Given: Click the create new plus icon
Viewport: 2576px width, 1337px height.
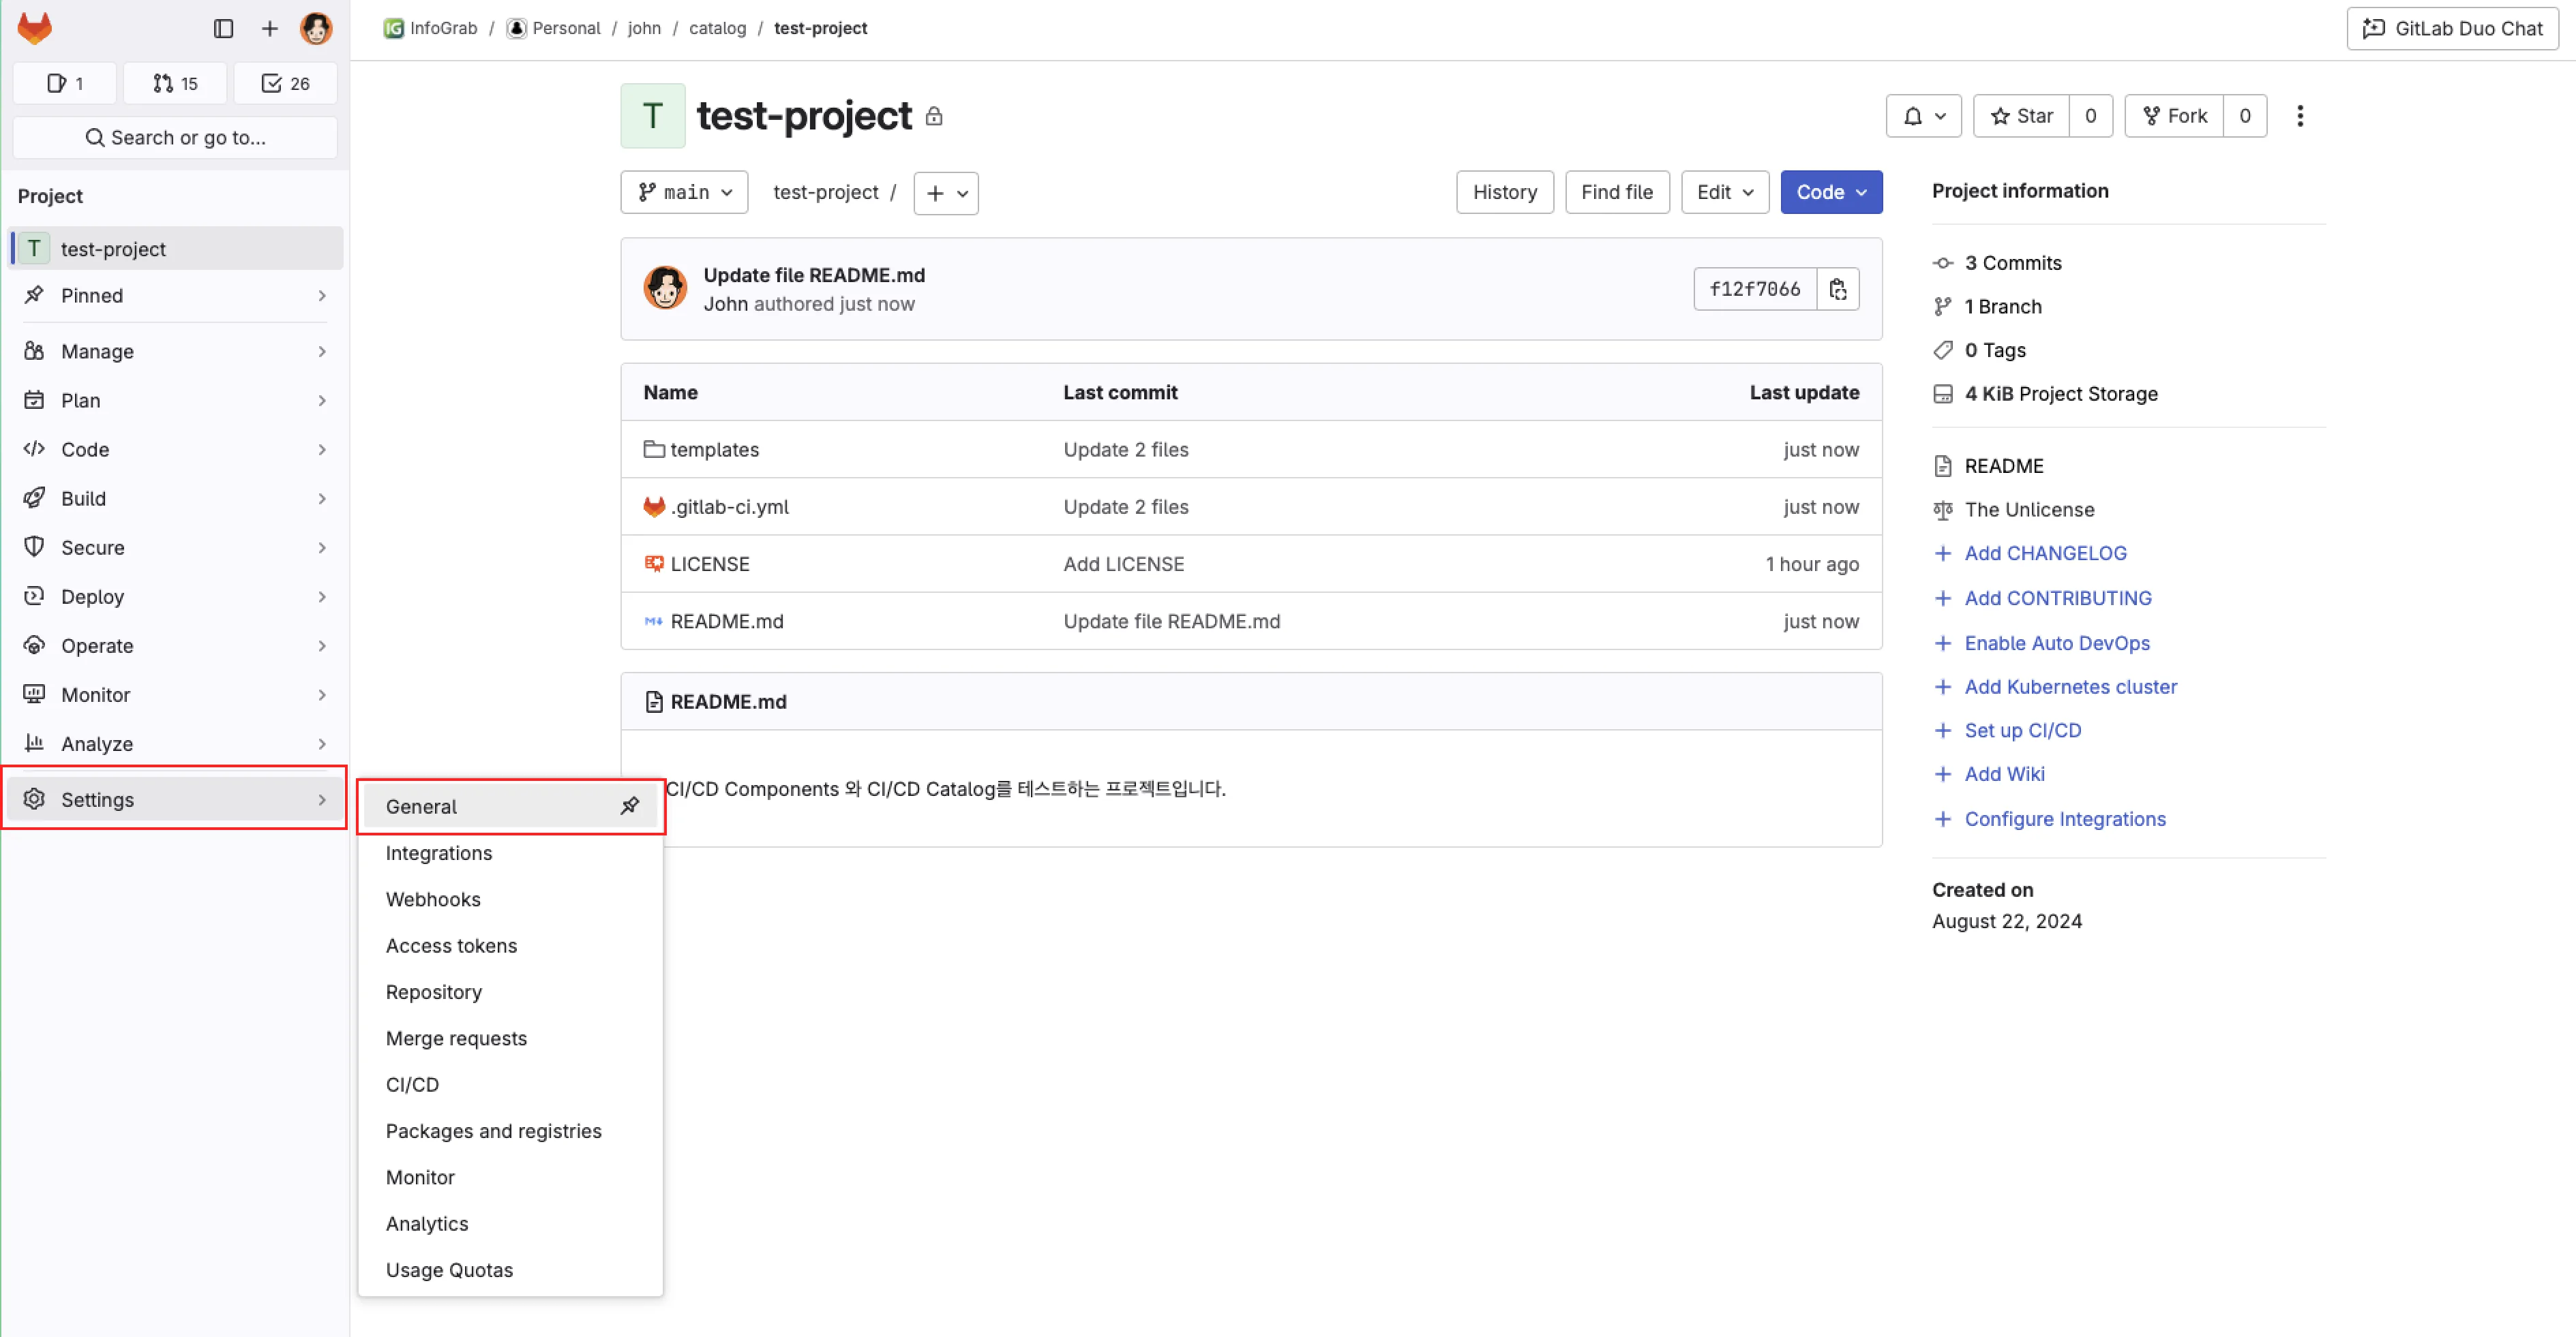Looking at the screenshot, I should click(269, 28).
